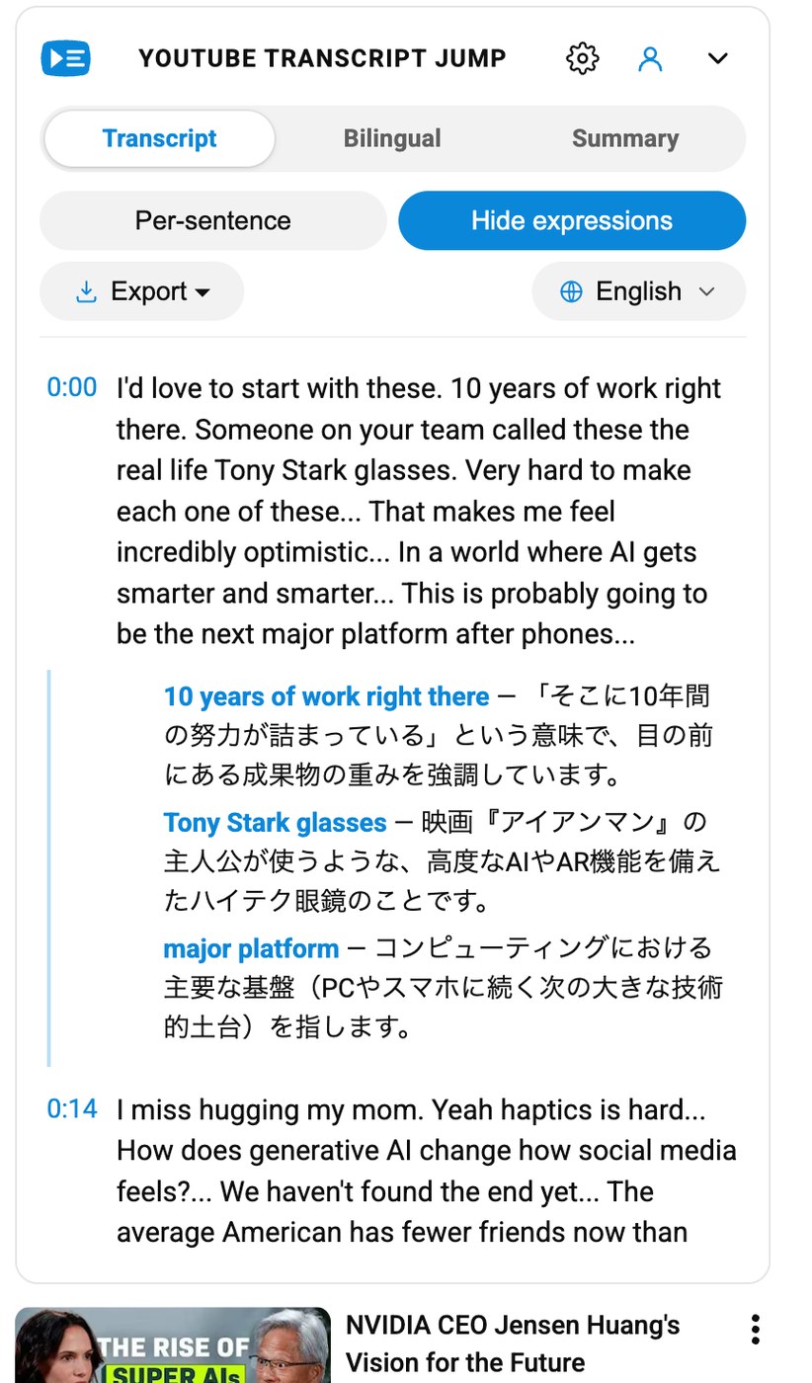812x1383 pixels.
Task: Click the YouTube Transcript Jump logo icon
Action: (65, 58)
